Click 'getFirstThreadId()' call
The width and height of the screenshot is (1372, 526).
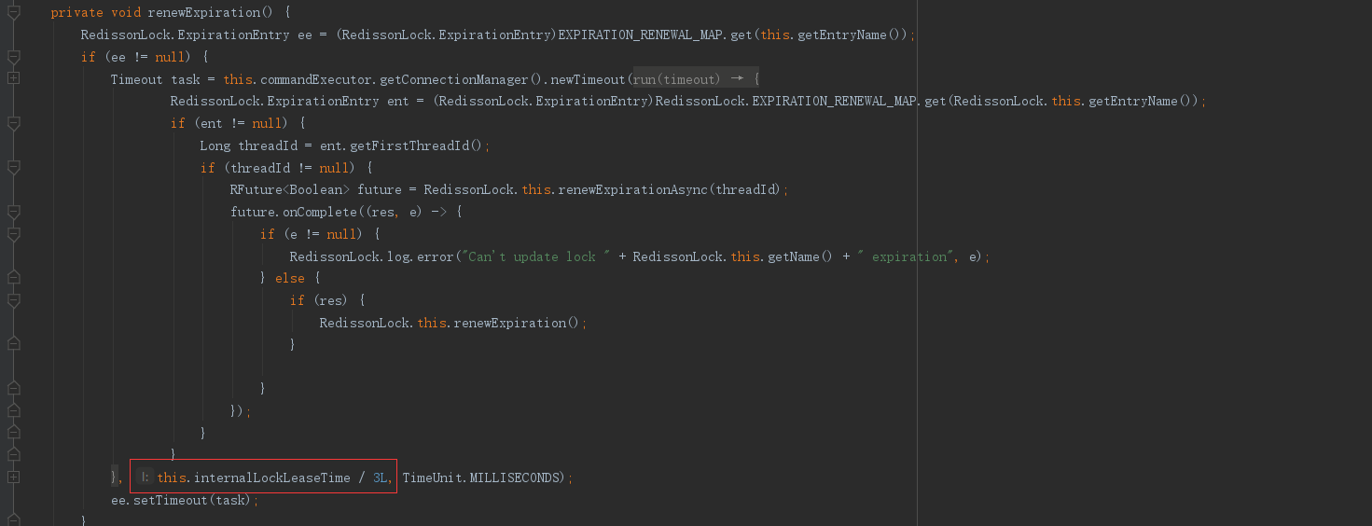tap(416, 145)
